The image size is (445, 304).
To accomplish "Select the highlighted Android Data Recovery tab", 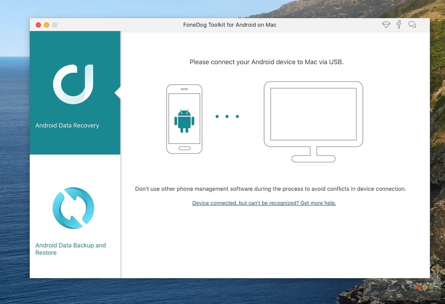I will (67, 125).
